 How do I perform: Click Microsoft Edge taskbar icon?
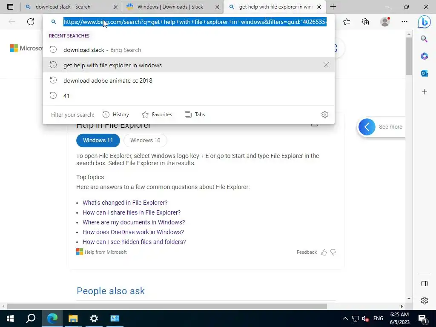[52, 318]
